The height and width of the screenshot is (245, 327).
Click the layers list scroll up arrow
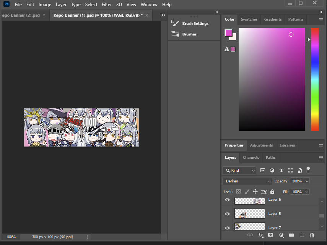click(322, 201)
